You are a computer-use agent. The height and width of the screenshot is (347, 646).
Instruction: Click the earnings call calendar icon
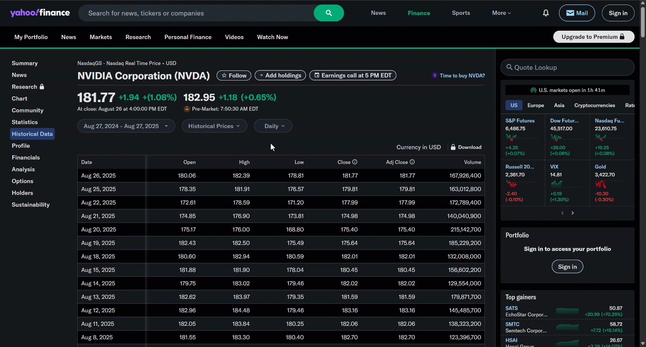[x=317, y=75]
